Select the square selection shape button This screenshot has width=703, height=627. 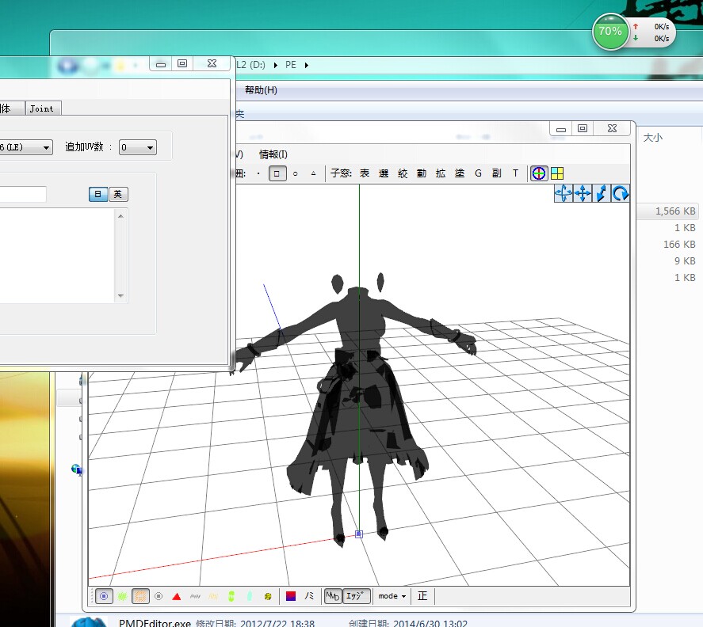tap(277, 173)
